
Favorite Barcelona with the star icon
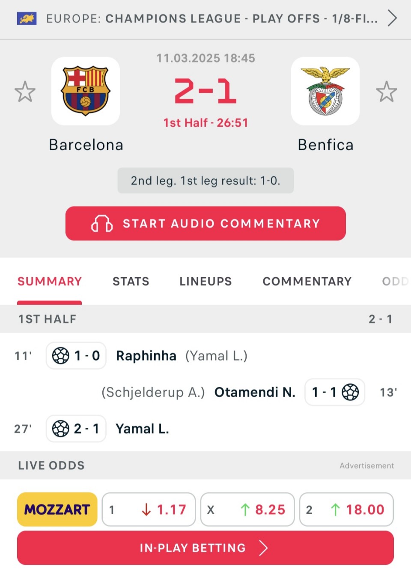click(25, 92)
